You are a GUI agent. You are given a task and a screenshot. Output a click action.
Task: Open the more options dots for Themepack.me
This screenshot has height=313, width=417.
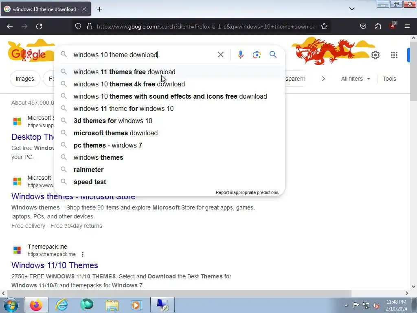[83, 254]
